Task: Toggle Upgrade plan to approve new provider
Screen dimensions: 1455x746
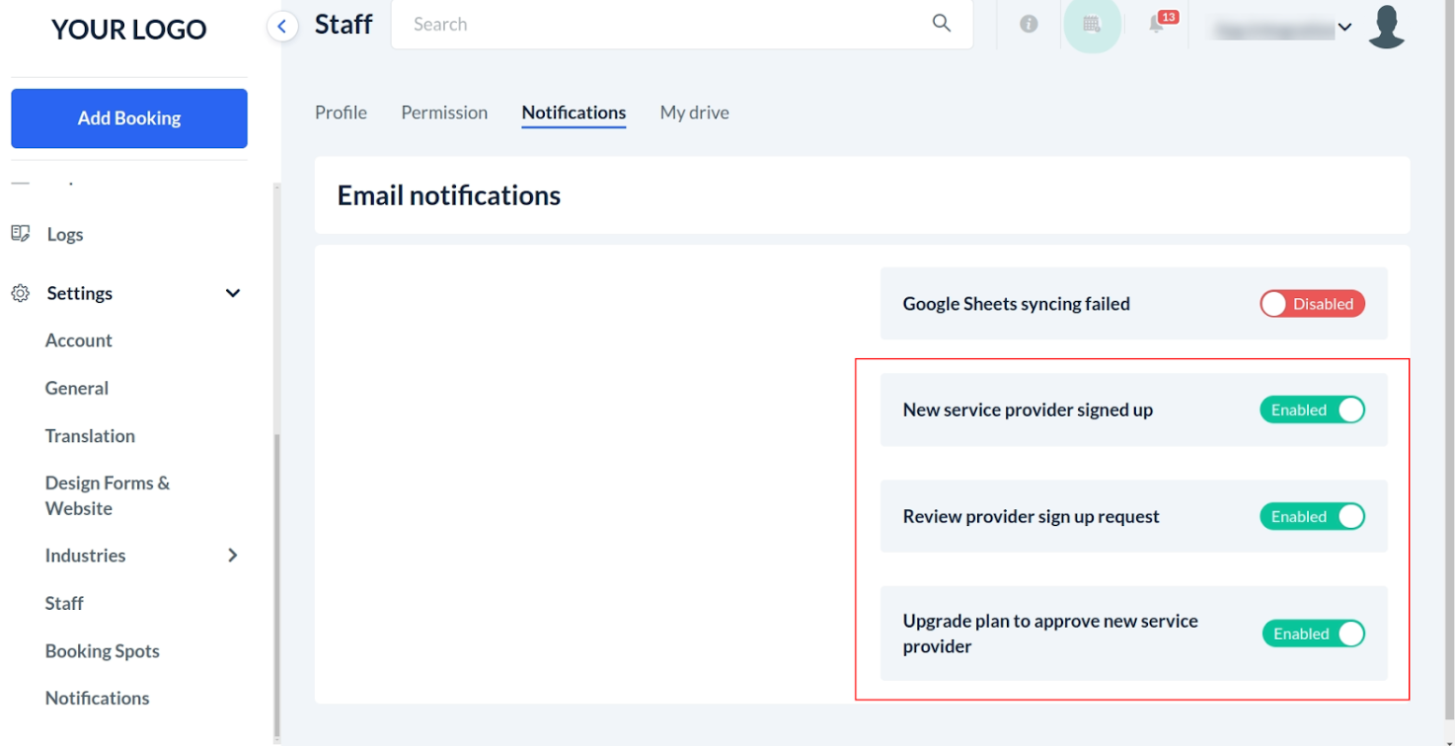Action: coord(1313,634)
